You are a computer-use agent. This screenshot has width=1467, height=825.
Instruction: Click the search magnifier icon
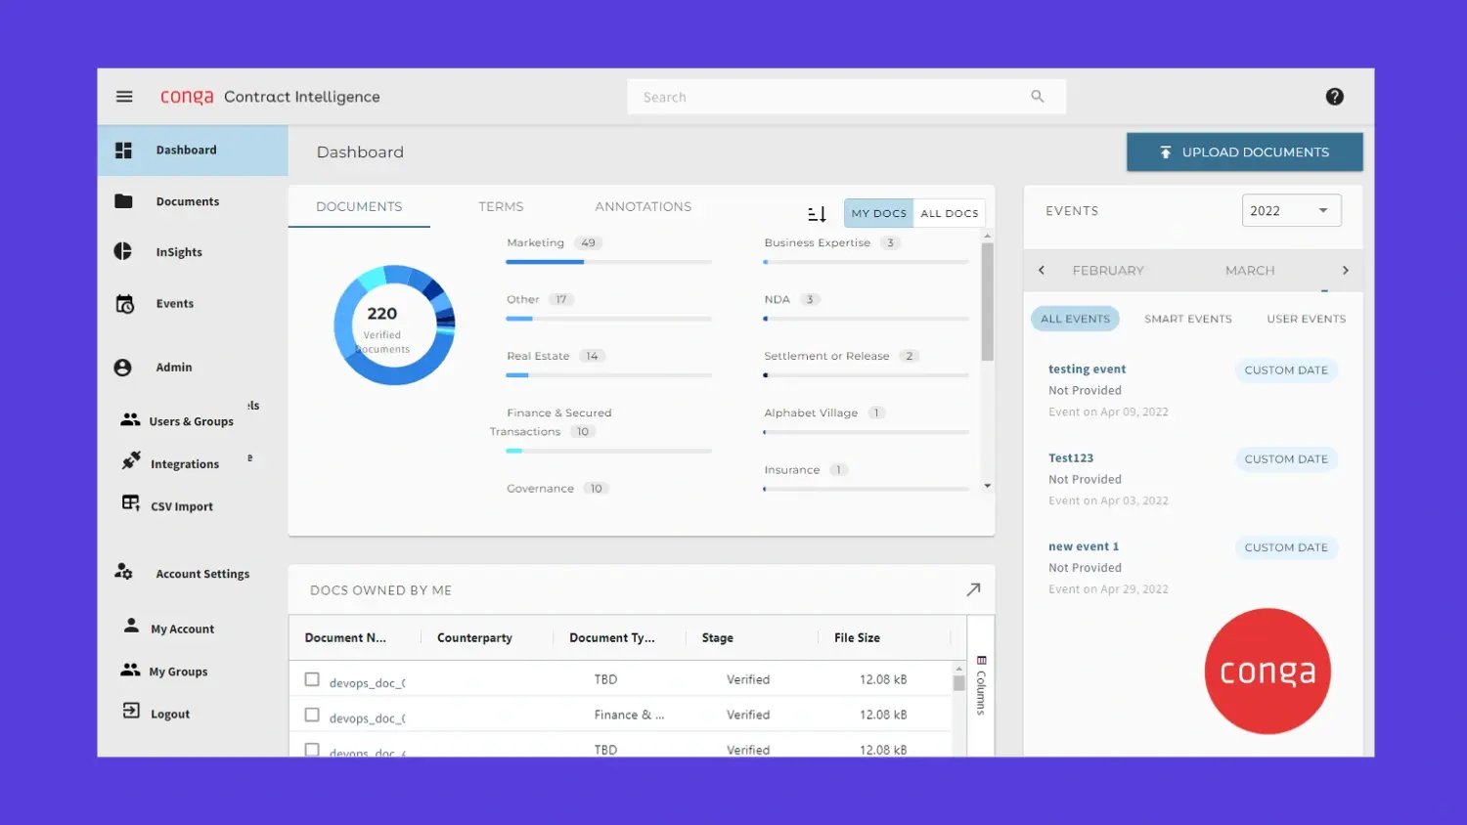tap(1038, 97)
